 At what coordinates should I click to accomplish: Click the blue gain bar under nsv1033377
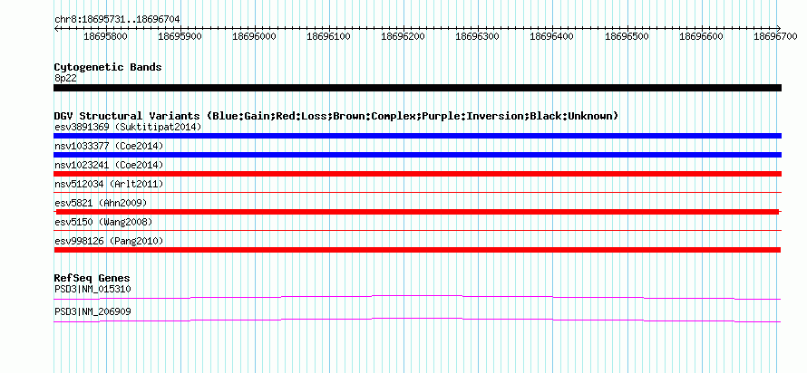417,155
